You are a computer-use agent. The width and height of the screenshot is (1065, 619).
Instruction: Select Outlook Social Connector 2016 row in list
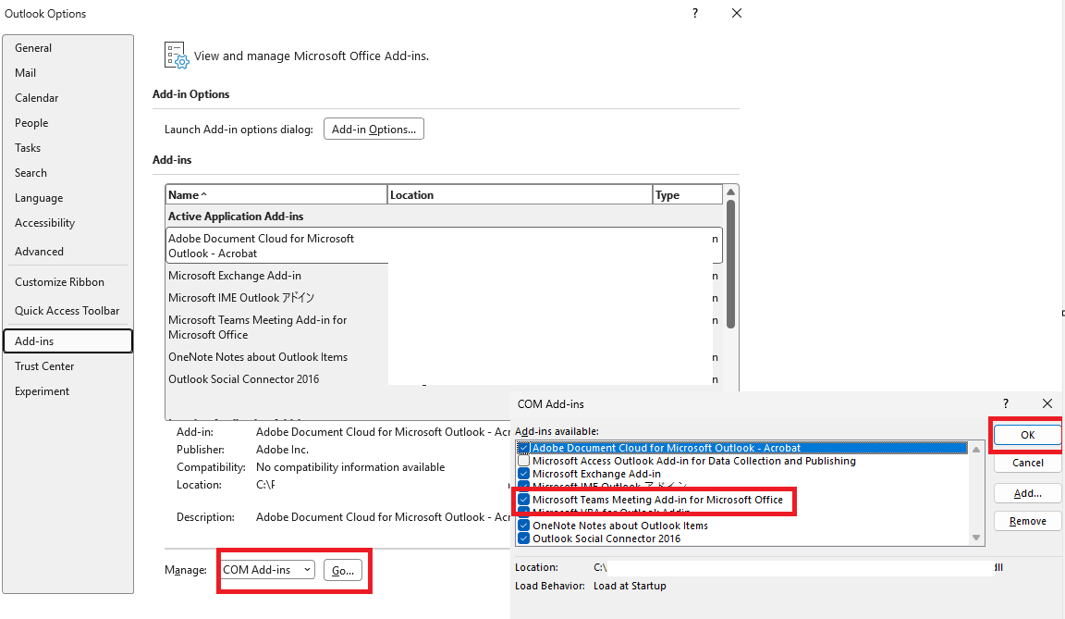[444, 379]
